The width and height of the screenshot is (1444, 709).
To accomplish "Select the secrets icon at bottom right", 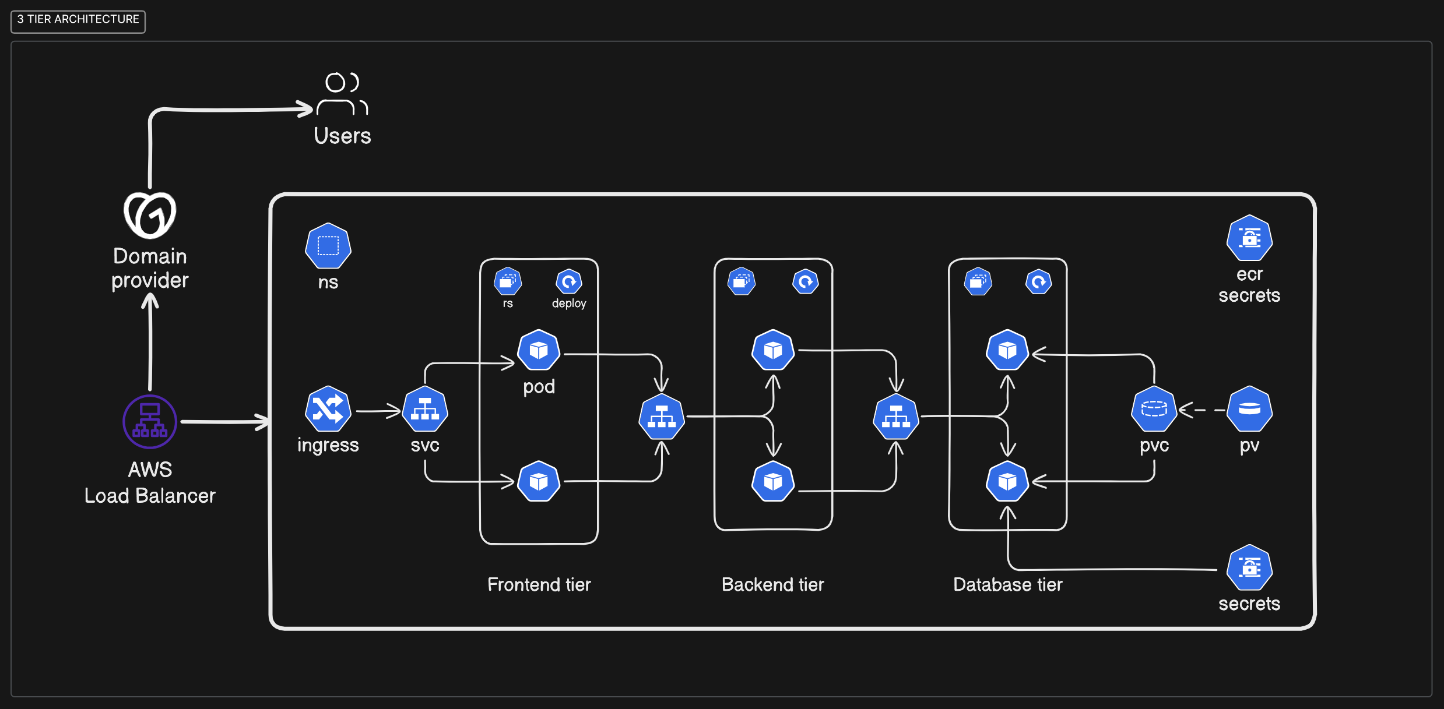I will [x=1249, y=567].
